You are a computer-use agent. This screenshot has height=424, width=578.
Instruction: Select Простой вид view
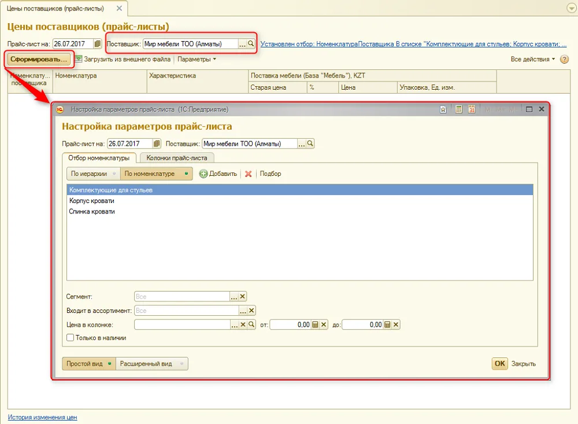point(89,364)
